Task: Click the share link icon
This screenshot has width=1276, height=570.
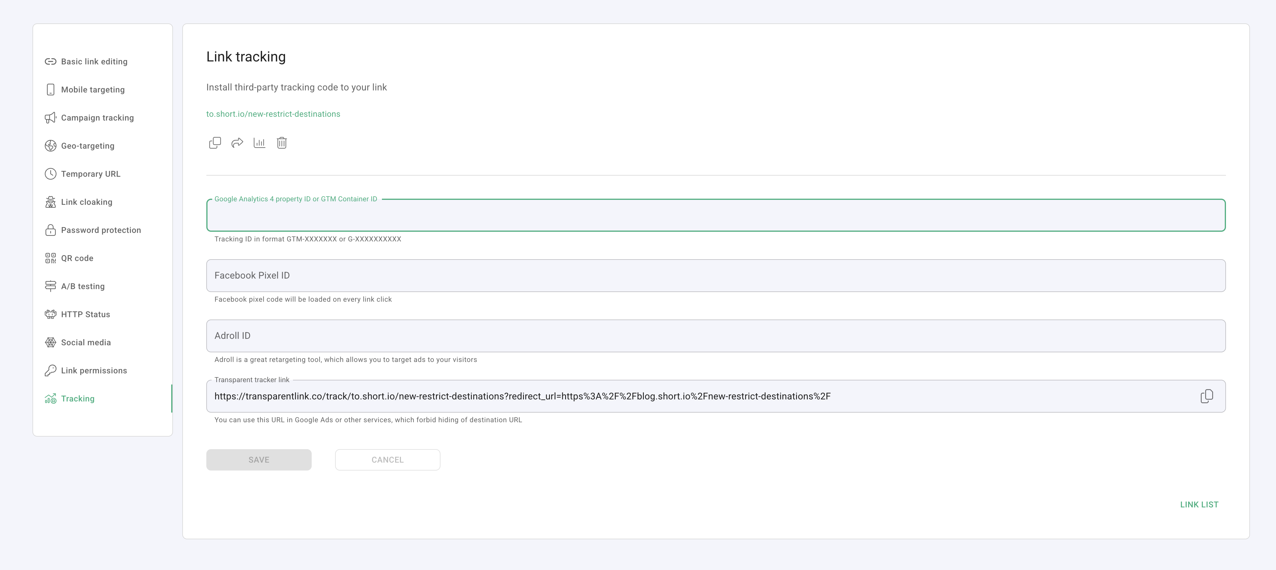Action: coord(237,142)
